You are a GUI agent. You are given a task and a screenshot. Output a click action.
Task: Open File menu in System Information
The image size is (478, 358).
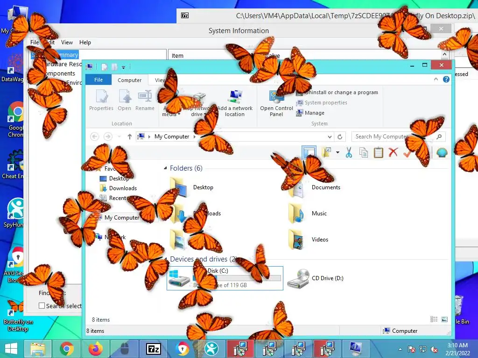click(35, 42)
